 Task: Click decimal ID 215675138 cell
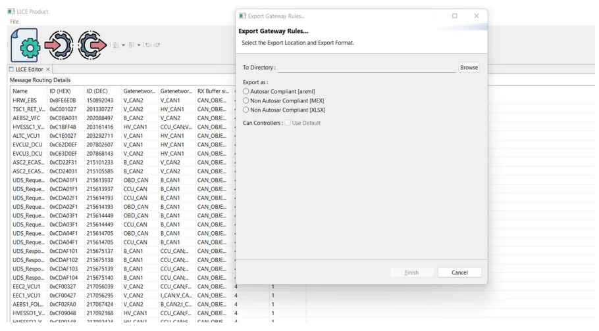tap(99, 260)
